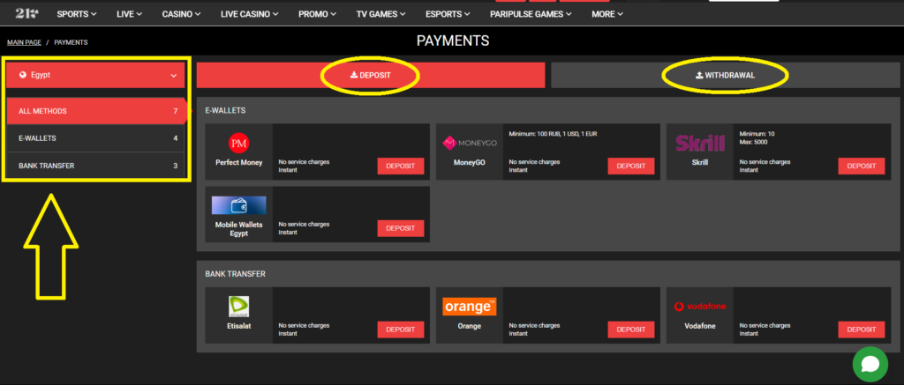Image resolution: width=904 pixels, height=385 pixels.
Task: Click the Etisalat logo
Action: [x=238, y=307]
